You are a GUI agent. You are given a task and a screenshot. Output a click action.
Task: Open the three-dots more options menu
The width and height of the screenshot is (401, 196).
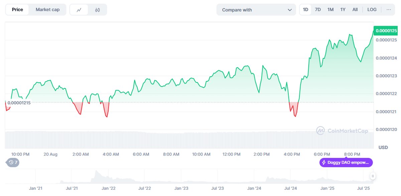[x=389, y=10]
